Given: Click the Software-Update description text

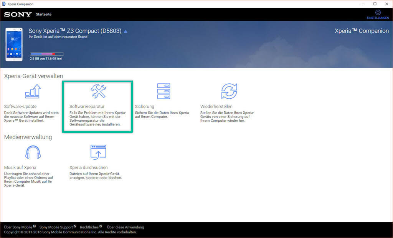Looking at the screenshot, I should (31, 117).
